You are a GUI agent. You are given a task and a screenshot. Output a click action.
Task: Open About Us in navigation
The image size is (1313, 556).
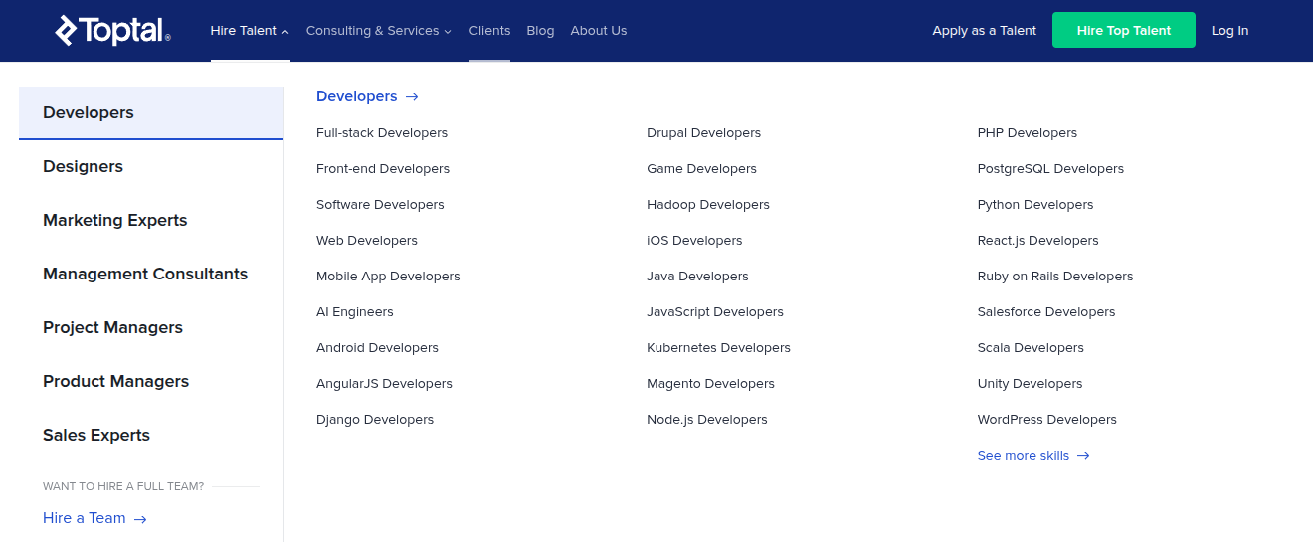(x=599, y=31)
